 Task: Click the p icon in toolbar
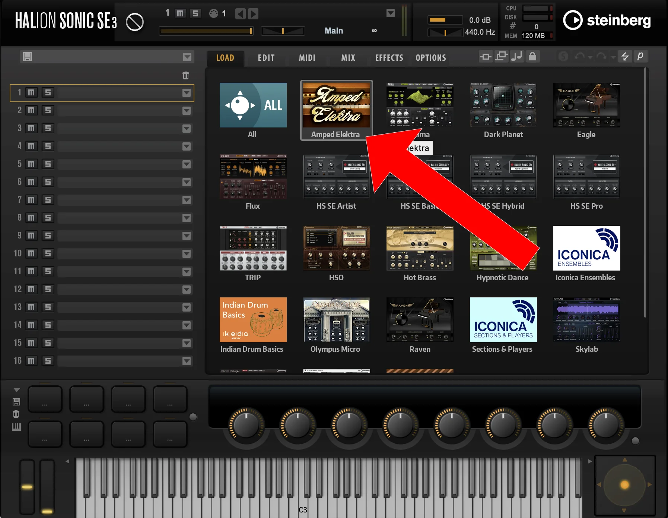640,56
